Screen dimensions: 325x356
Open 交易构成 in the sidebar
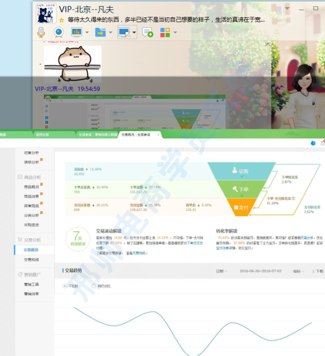pyautogui.click(x=31, y=260)
